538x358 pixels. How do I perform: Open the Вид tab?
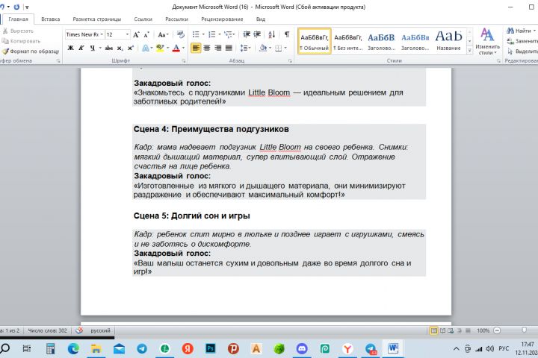tap(261, 19)
